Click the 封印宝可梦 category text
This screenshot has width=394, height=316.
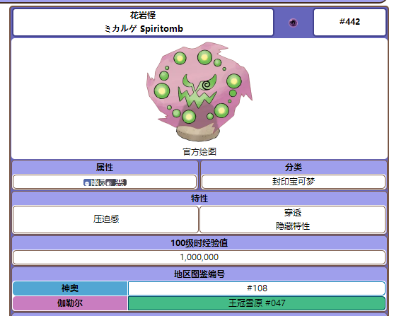(x=294, y=182)
